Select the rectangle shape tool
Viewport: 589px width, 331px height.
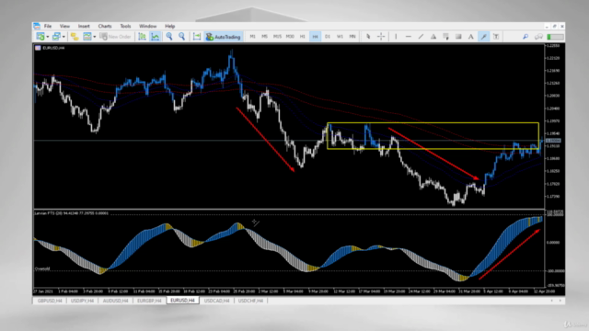(x=458, y=37)
